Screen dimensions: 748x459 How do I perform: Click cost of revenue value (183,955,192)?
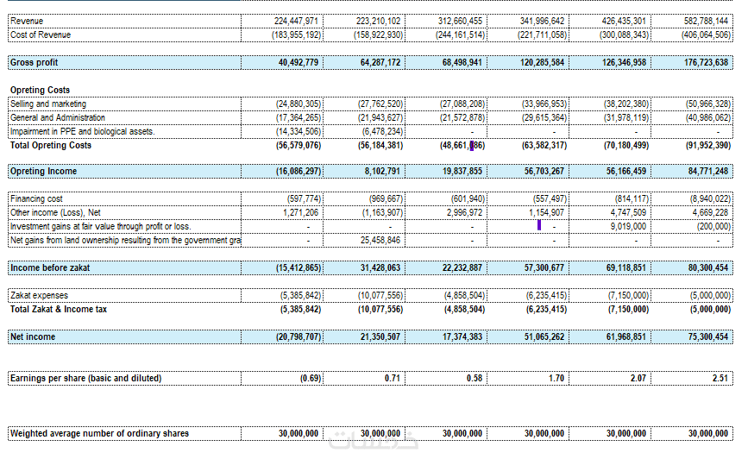pyautogui.click(x=296, y=35)
